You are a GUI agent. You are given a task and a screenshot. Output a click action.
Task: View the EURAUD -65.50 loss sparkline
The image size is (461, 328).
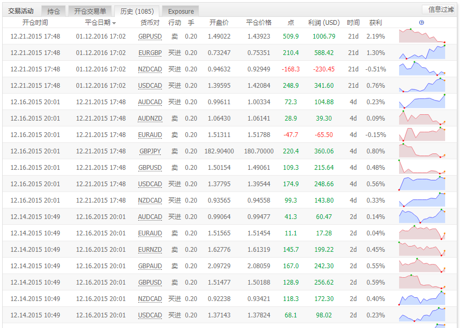click(422, 134)
